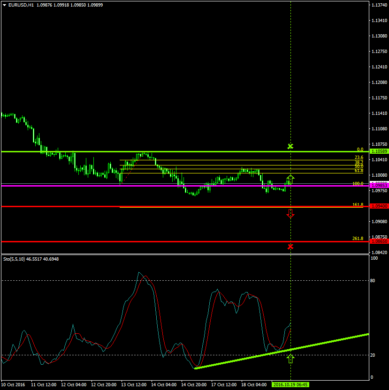Viewport: 389px width, 390px height.
Task: Click the red 1.09400 price label
Action: (x=379, y=206)
